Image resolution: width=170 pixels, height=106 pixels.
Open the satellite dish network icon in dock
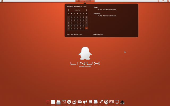(74, 102)
